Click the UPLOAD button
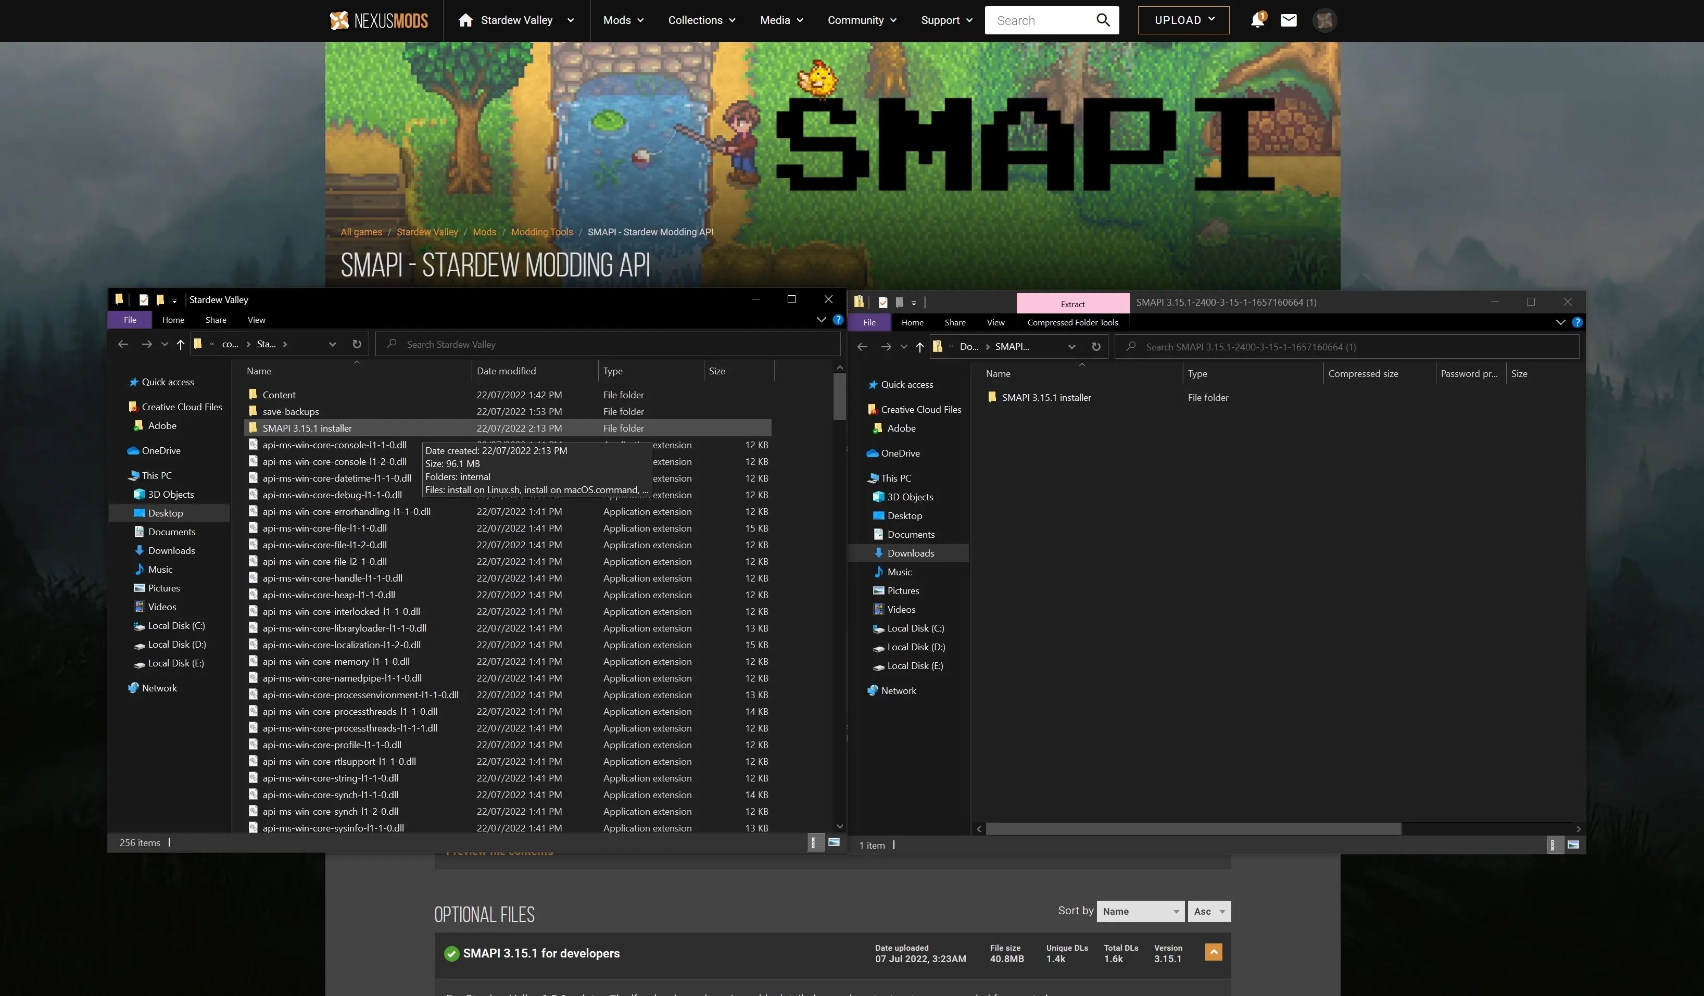The width and height of the screenshot is (1704, 996). pyautogui.click(x=1183, y=20)
